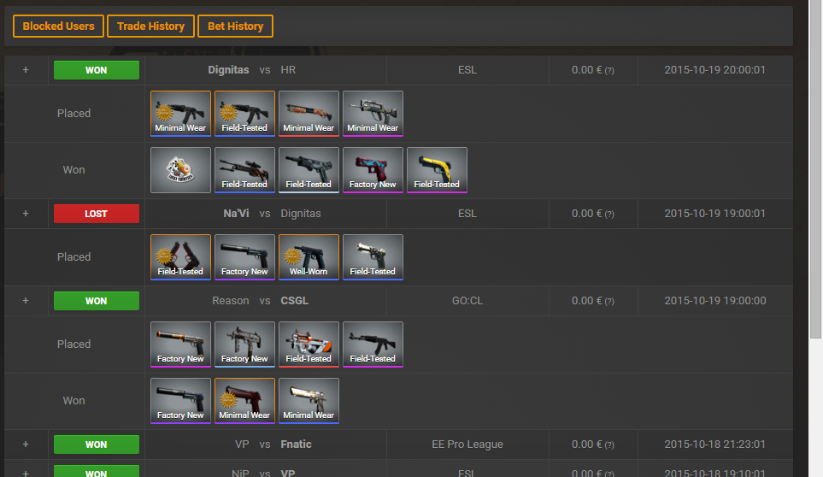The width and height of the screenshot is (823, 477).
Task: Click the (?) help next to Dignitas vs HR value
Action: (x=609, y=70)
